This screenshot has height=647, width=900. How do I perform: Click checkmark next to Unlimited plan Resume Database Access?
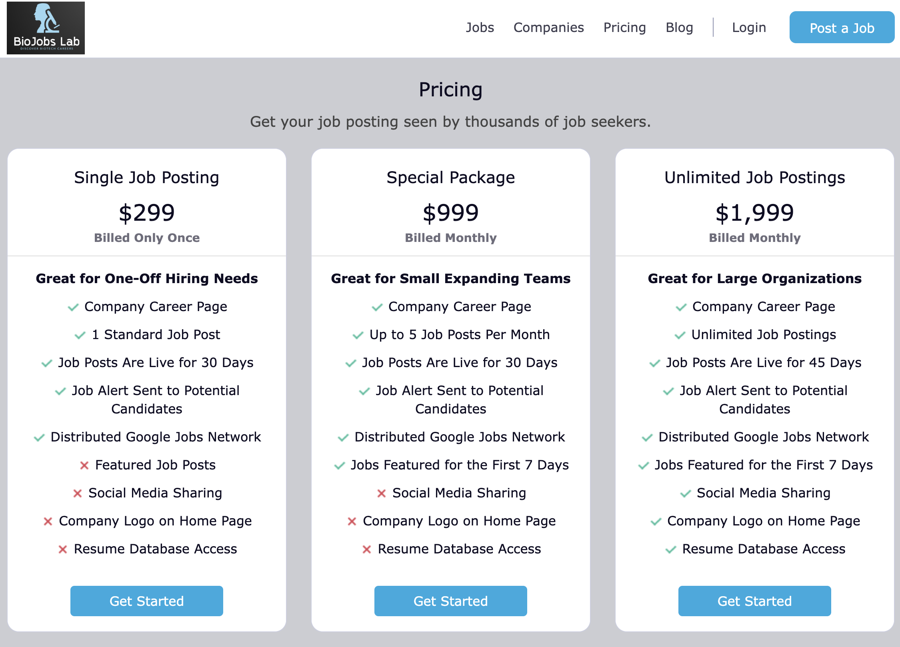coord(671,550)
